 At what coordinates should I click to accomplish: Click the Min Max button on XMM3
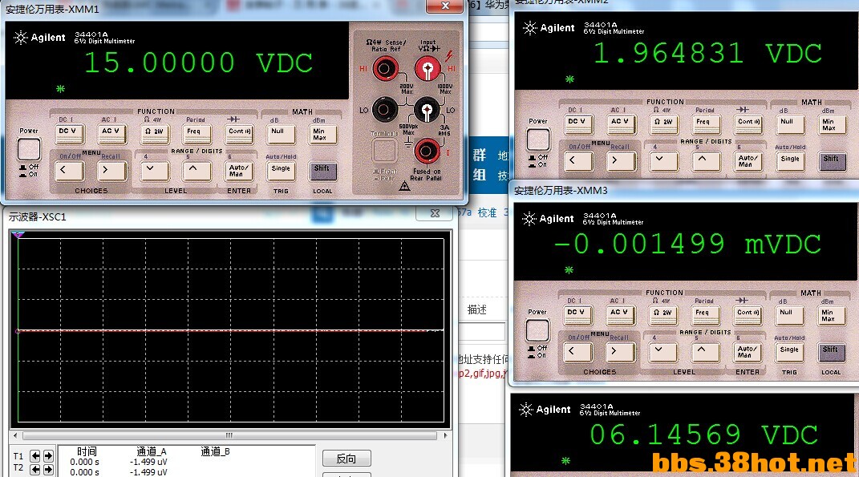point(832,315)
